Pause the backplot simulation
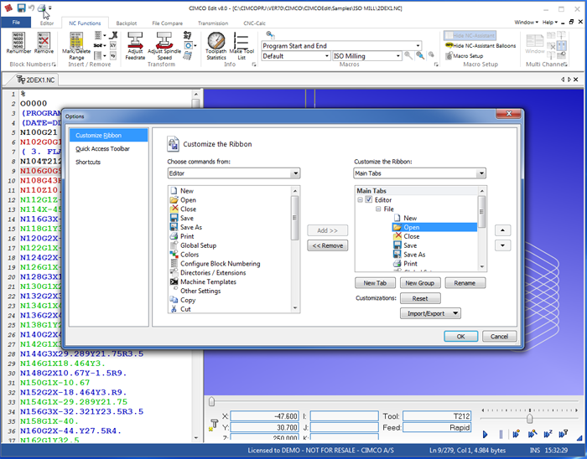This screenshot has width=587, height=459. tap(501, 434)
